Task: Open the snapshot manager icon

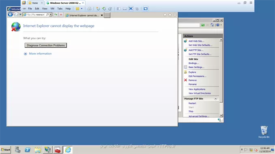Action: point(110,8)
